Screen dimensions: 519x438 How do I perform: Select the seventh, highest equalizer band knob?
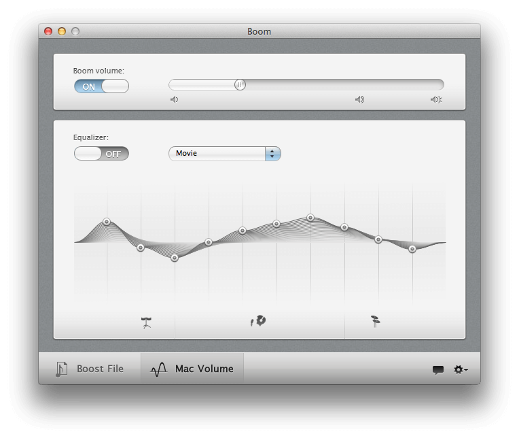[x=310, y=218]
